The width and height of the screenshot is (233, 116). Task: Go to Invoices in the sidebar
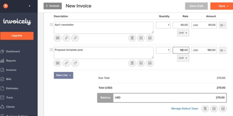pos(11,70)
